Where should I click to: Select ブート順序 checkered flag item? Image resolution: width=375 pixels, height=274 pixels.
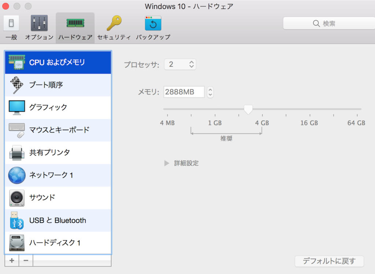58,85
